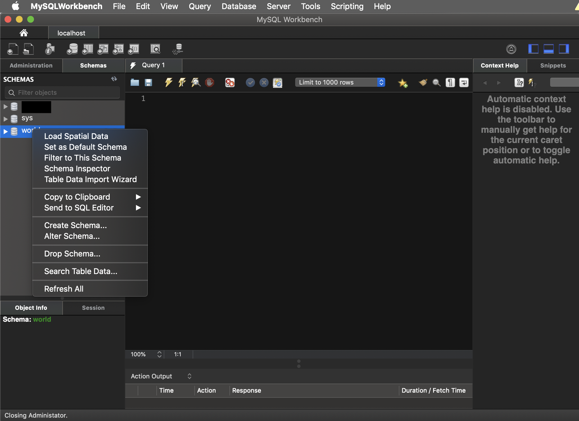Adjust the 100% zoom stepper
Image resolution: width=579 pixels, height=421 pixels.
click(x=159, y=354)
